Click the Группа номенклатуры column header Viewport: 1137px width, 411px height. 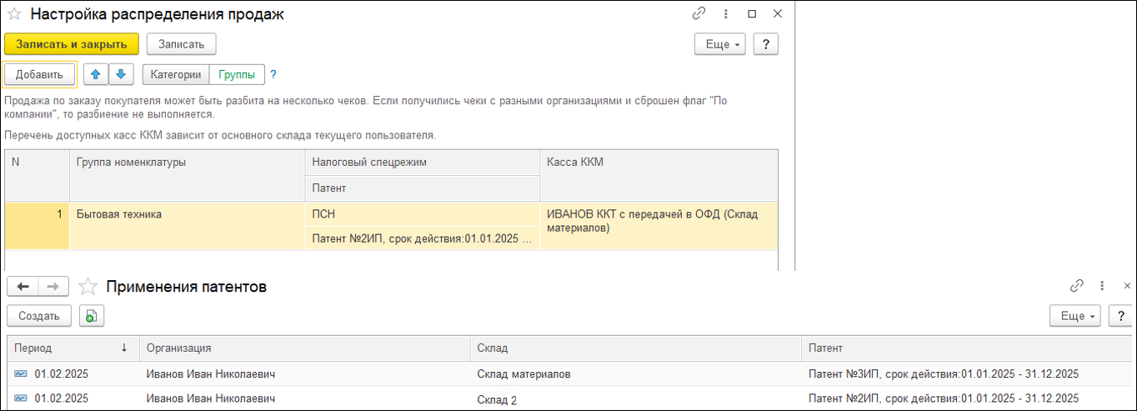[187, 175]
